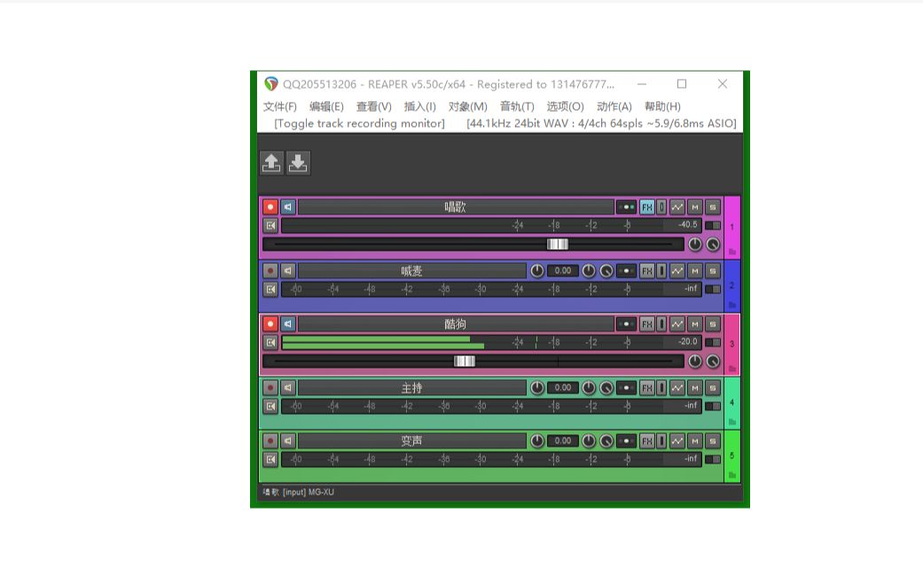Click the record input dropdown on 主持 track
This screenshot has height=576, width=923.
[626, 387]
